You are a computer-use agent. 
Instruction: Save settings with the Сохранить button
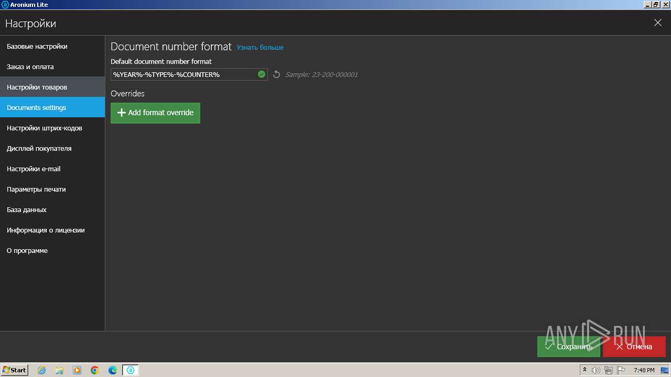[x=568, y=347]
